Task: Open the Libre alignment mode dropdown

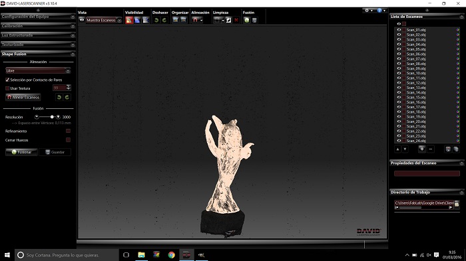Action: (x=38, y=70)
